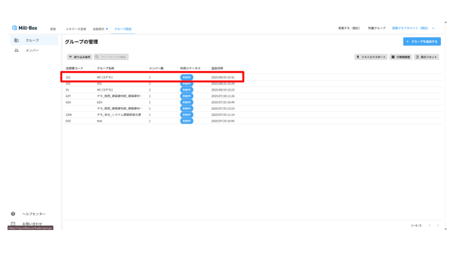454x255 pixels.
Task: Switch to the メタデータ登録 tab
Action: [x=76, y=29]
